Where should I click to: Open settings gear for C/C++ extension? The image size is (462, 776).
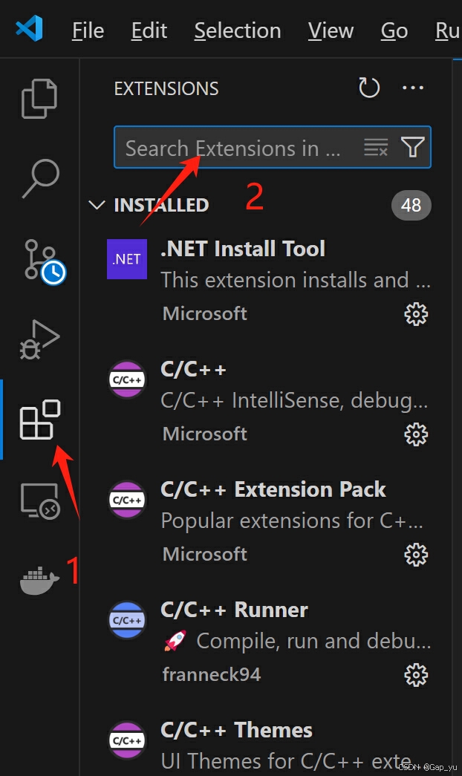pos(416,434)
